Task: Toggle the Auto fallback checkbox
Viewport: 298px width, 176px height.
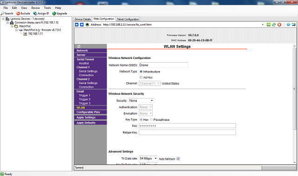Action: tap(178, 159)
